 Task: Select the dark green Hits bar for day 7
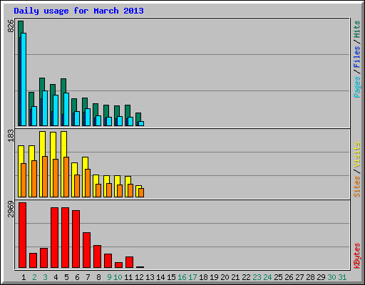[x=85, y=103]
